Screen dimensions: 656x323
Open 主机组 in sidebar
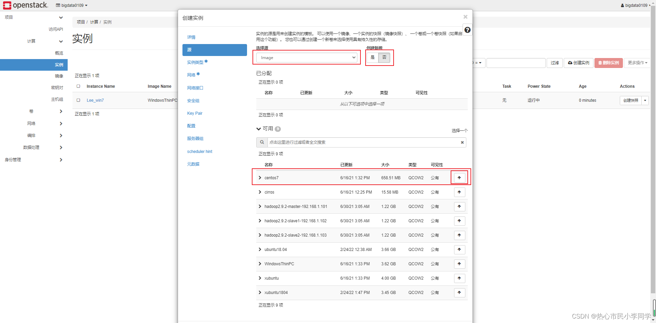(x=57, y=99)
